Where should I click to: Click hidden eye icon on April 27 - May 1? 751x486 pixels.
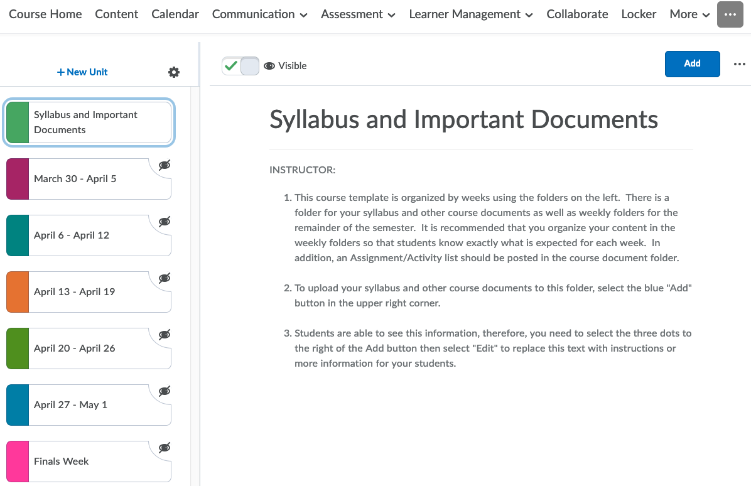click(x=165, y=391)
